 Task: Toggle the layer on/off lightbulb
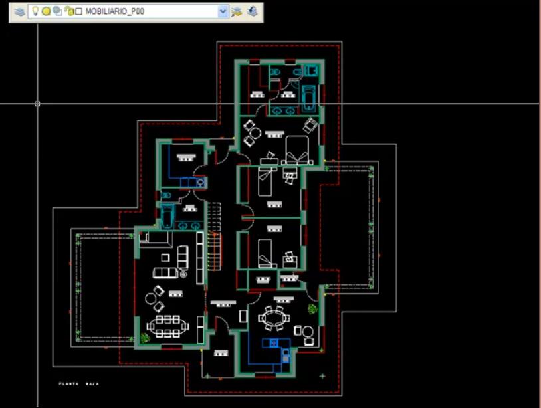click(x=35, y=11)
